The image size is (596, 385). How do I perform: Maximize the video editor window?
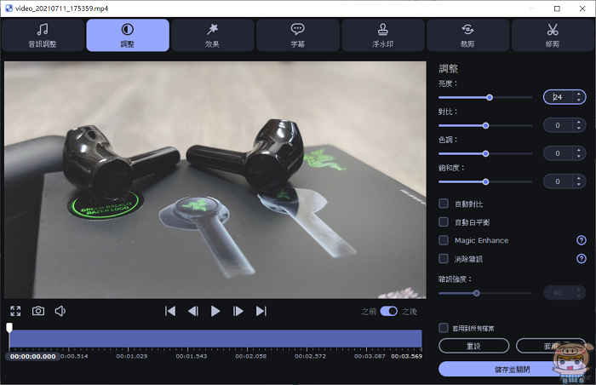tap(557, 9)
